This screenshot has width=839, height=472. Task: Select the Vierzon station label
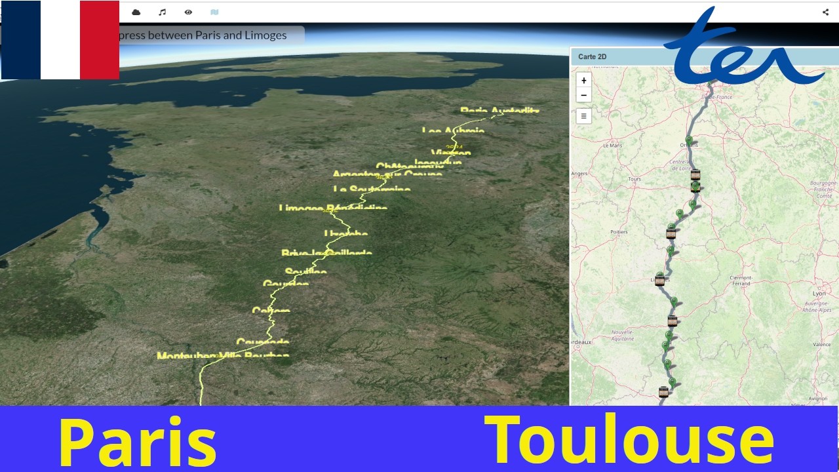click(451, 153)
